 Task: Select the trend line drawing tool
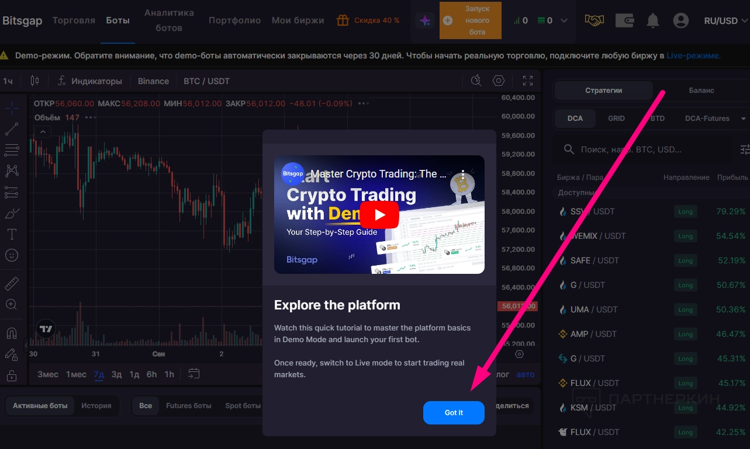pos(12,129)
